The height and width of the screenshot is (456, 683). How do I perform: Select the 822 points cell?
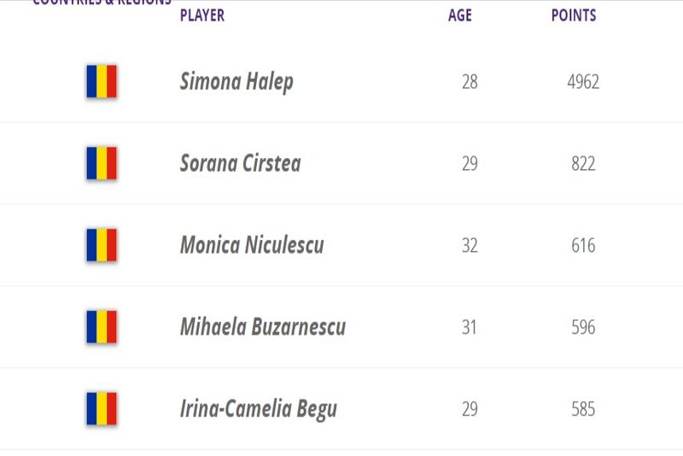tap(583, 163)
